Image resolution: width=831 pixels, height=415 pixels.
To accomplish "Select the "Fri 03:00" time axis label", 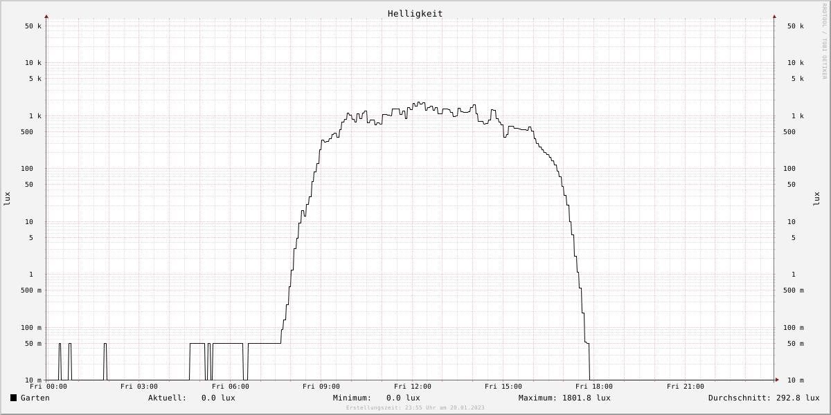I will [x=139, y=387].
